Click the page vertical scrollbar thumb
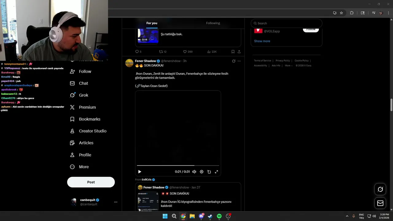Image resolution: width=393 pixels, height=221 pixels. [391, 105]
